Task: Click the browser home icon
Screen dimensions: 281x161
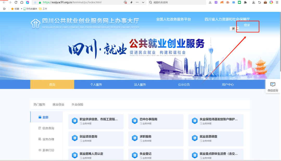Action: click(22, 2)
